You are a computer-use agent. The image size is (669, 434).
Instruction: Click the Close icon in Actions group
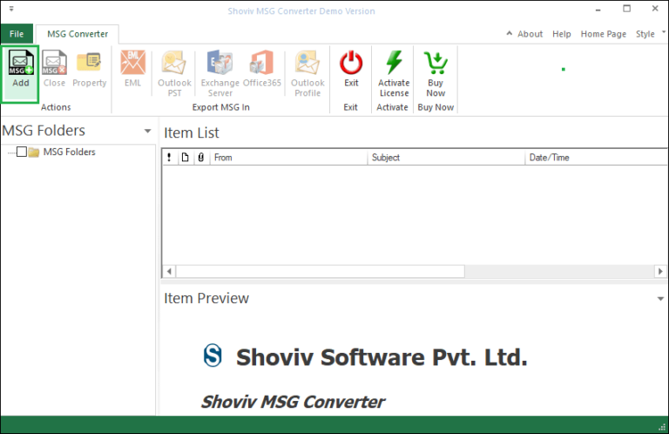[x=54, y=64]
